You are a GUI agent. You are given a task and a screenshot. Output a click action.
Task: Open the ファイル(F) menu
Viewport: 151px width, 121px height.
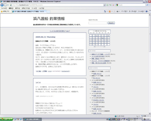pyautogui.click(x=4, y=8)
